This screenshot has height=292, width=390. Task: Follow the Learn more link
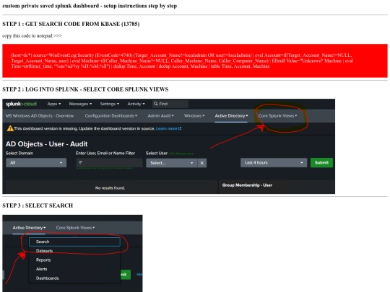tap(166, 128)
